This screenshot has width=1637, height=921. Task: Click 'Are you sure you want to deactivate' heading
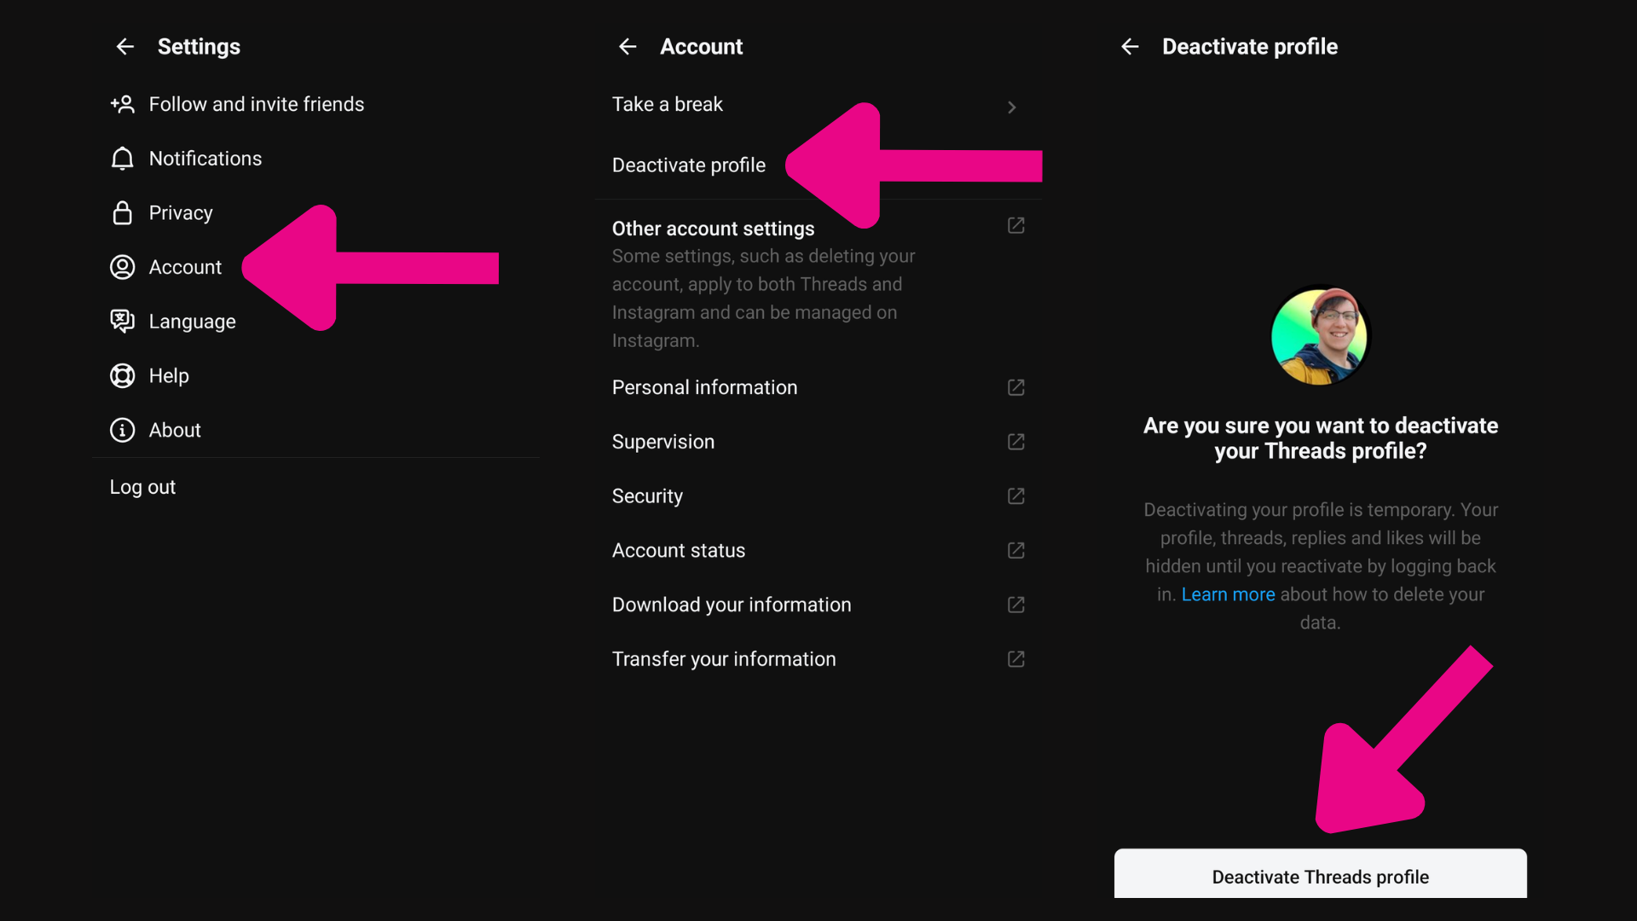click(x=1320, y=438)
